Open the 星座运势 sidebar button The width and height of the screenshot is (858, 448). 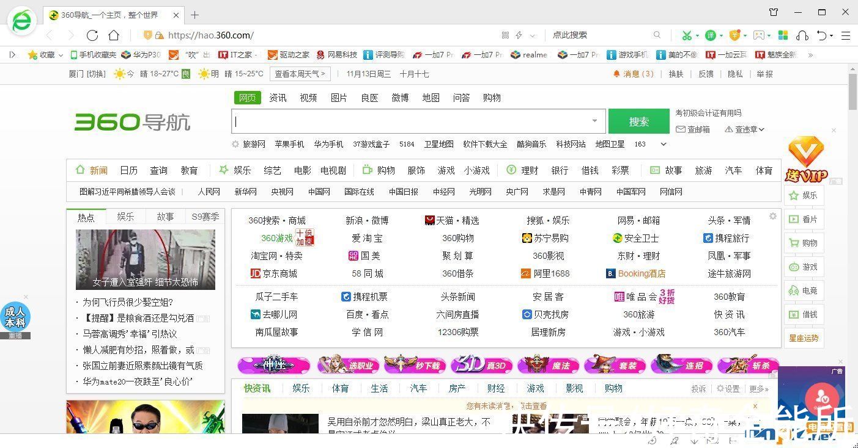[804, 338]
